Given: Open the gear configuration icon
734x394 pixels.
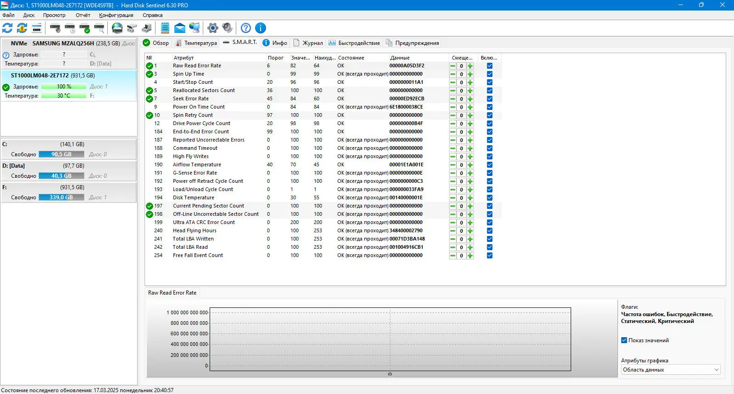Looking at the screenshot, I should pos(212,28).
